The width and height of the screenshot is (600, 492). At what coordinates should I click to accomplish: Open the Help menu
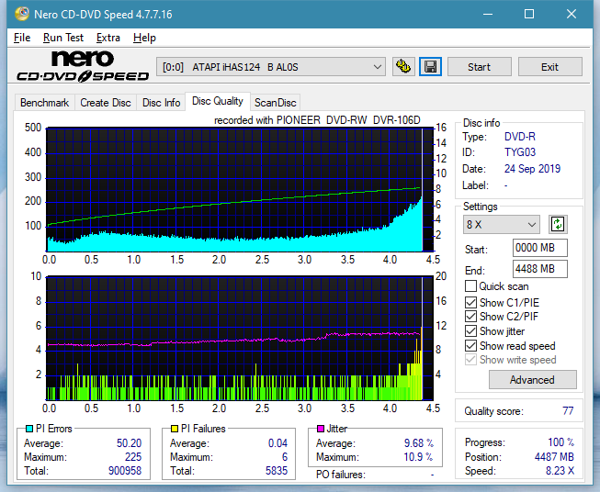coord(144,38)
